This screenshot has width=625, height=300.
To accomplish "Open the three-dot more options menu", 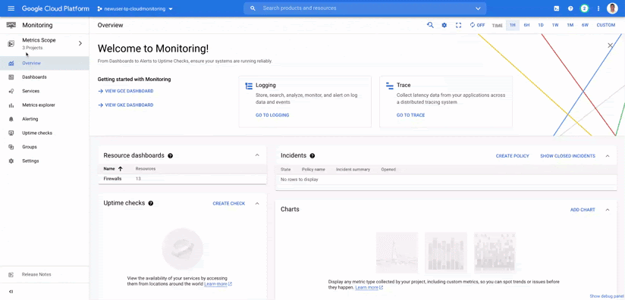I will [598, 8].
